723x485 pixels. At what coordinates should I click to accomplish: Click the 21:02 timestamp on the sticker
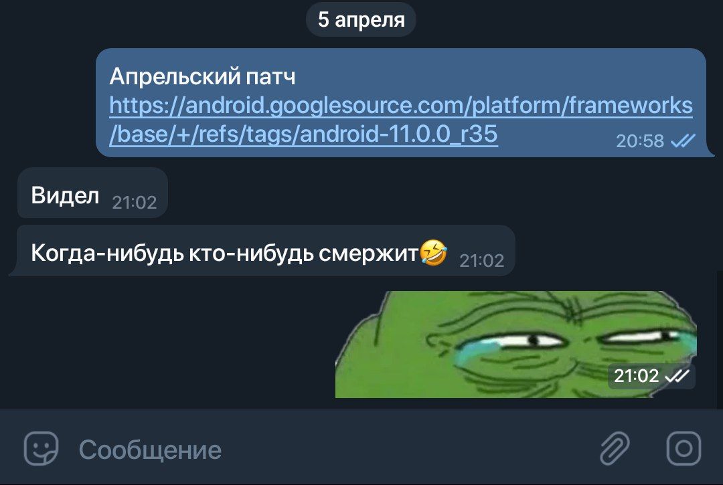click(637, 377)
